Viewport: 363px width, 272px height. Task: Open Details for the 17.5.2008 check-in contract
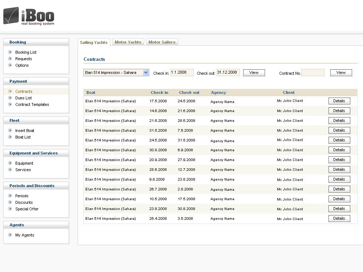(339, 101)
